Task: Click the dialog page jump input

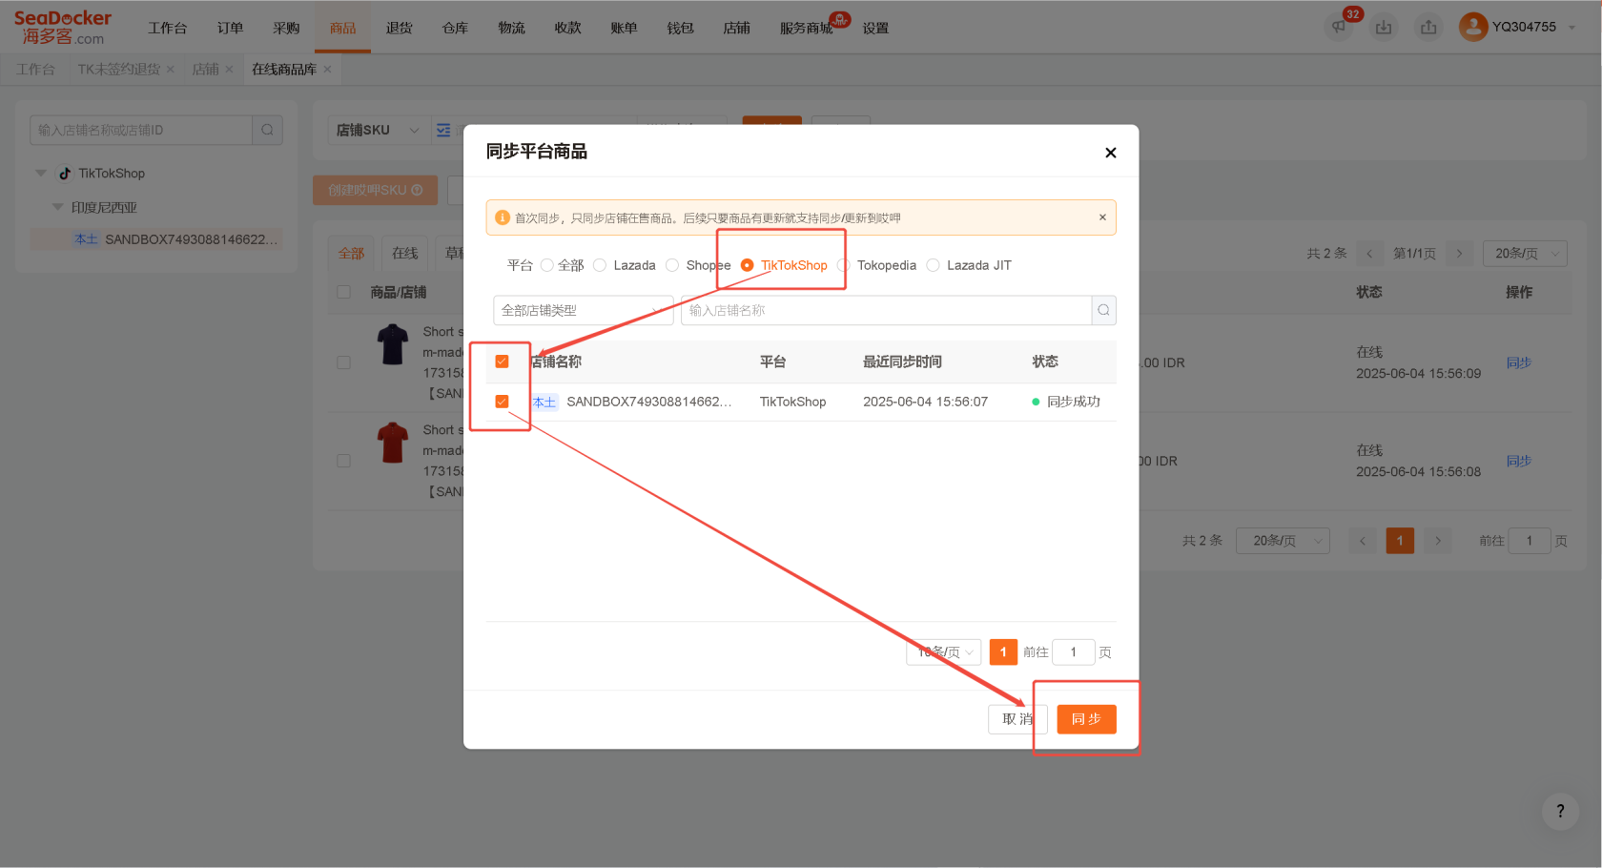Action: [1074, 652]
